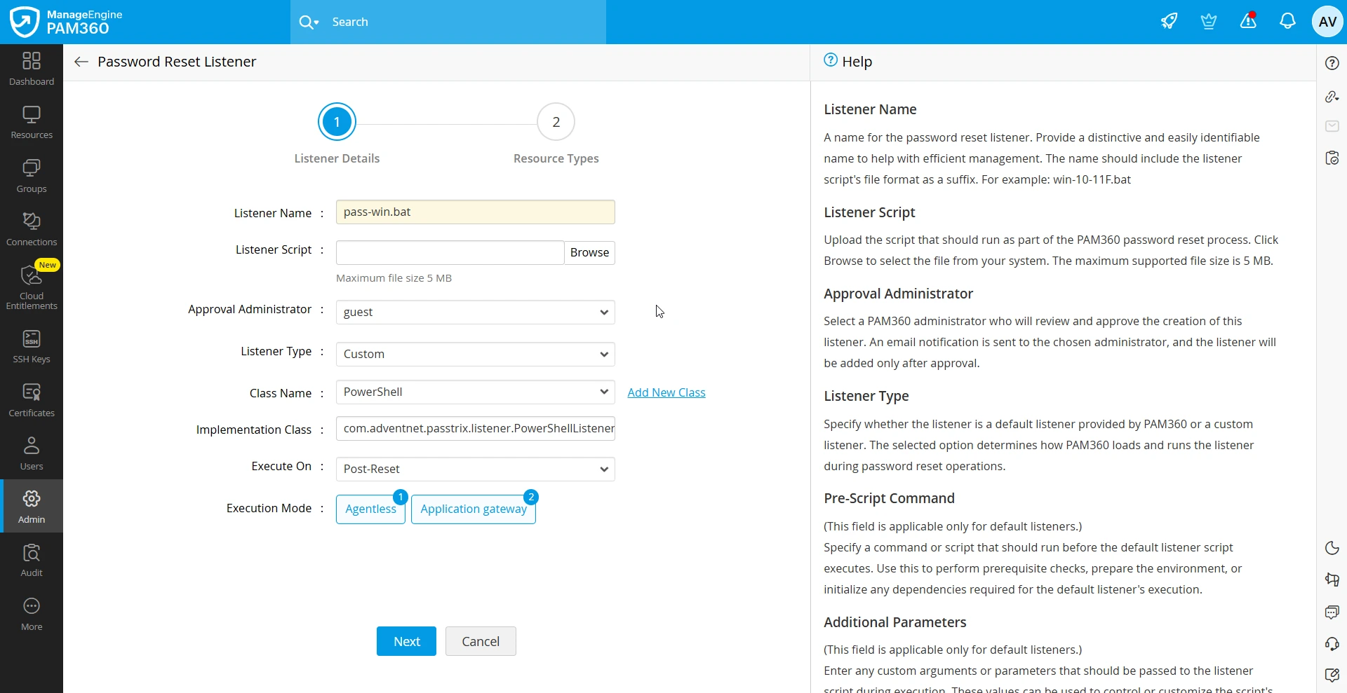Open the notifications bell

click(x=1287, y=22)
